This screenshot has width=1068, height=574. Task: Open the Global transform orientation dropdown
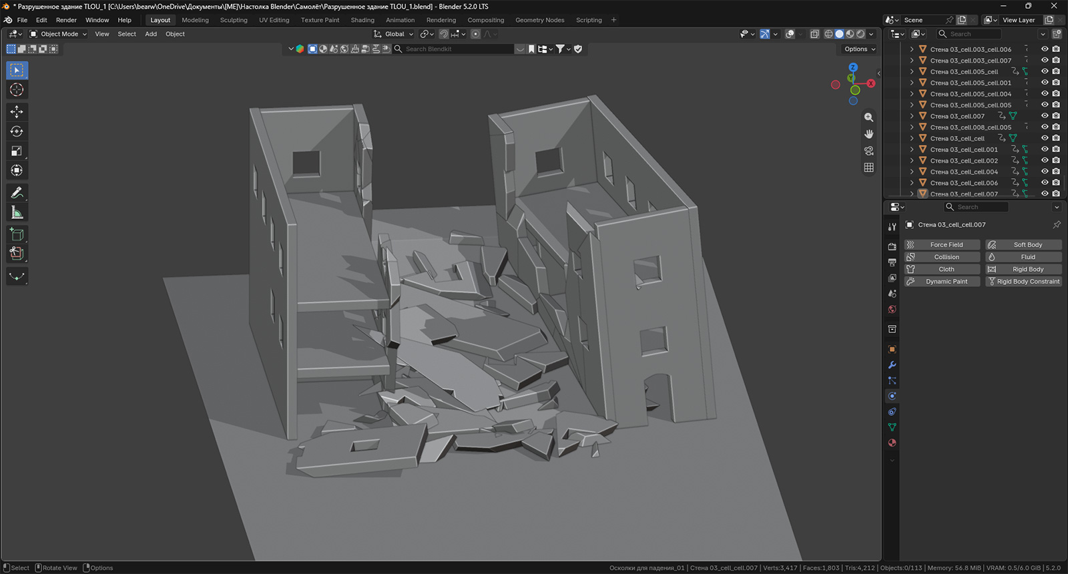(394, 34)
